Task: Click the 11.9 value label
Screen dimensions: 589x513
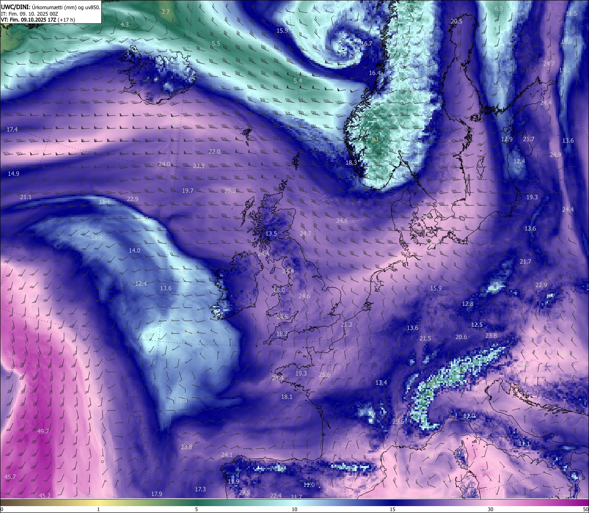Action: [234, 482]
